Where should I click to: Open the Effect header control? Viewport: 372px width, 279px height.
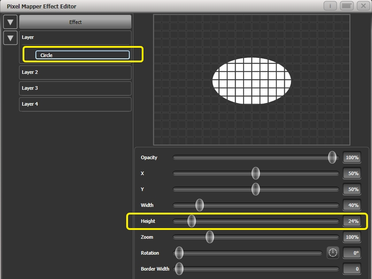pos(75,21)
